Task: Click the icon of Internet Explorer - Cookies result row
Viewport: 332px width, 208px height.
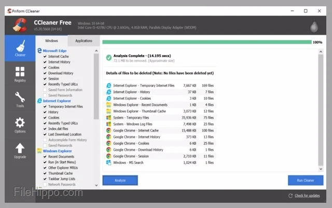Action: [108, 98]
